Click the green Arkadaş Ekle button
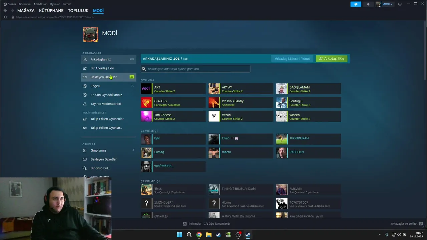Viewport: 427px width, 240px height. point(332,59)
